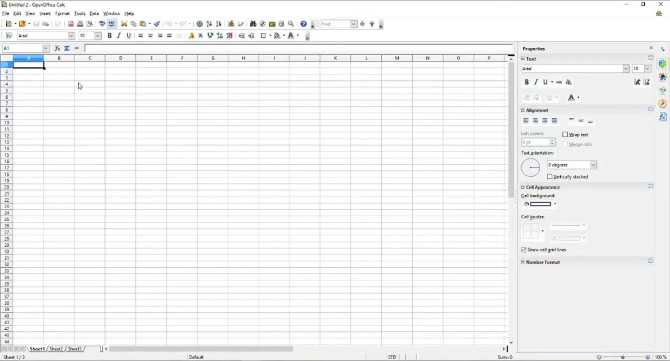Apply Currency number format icon
Screen dimensions: 670x361
pos(191,36)
